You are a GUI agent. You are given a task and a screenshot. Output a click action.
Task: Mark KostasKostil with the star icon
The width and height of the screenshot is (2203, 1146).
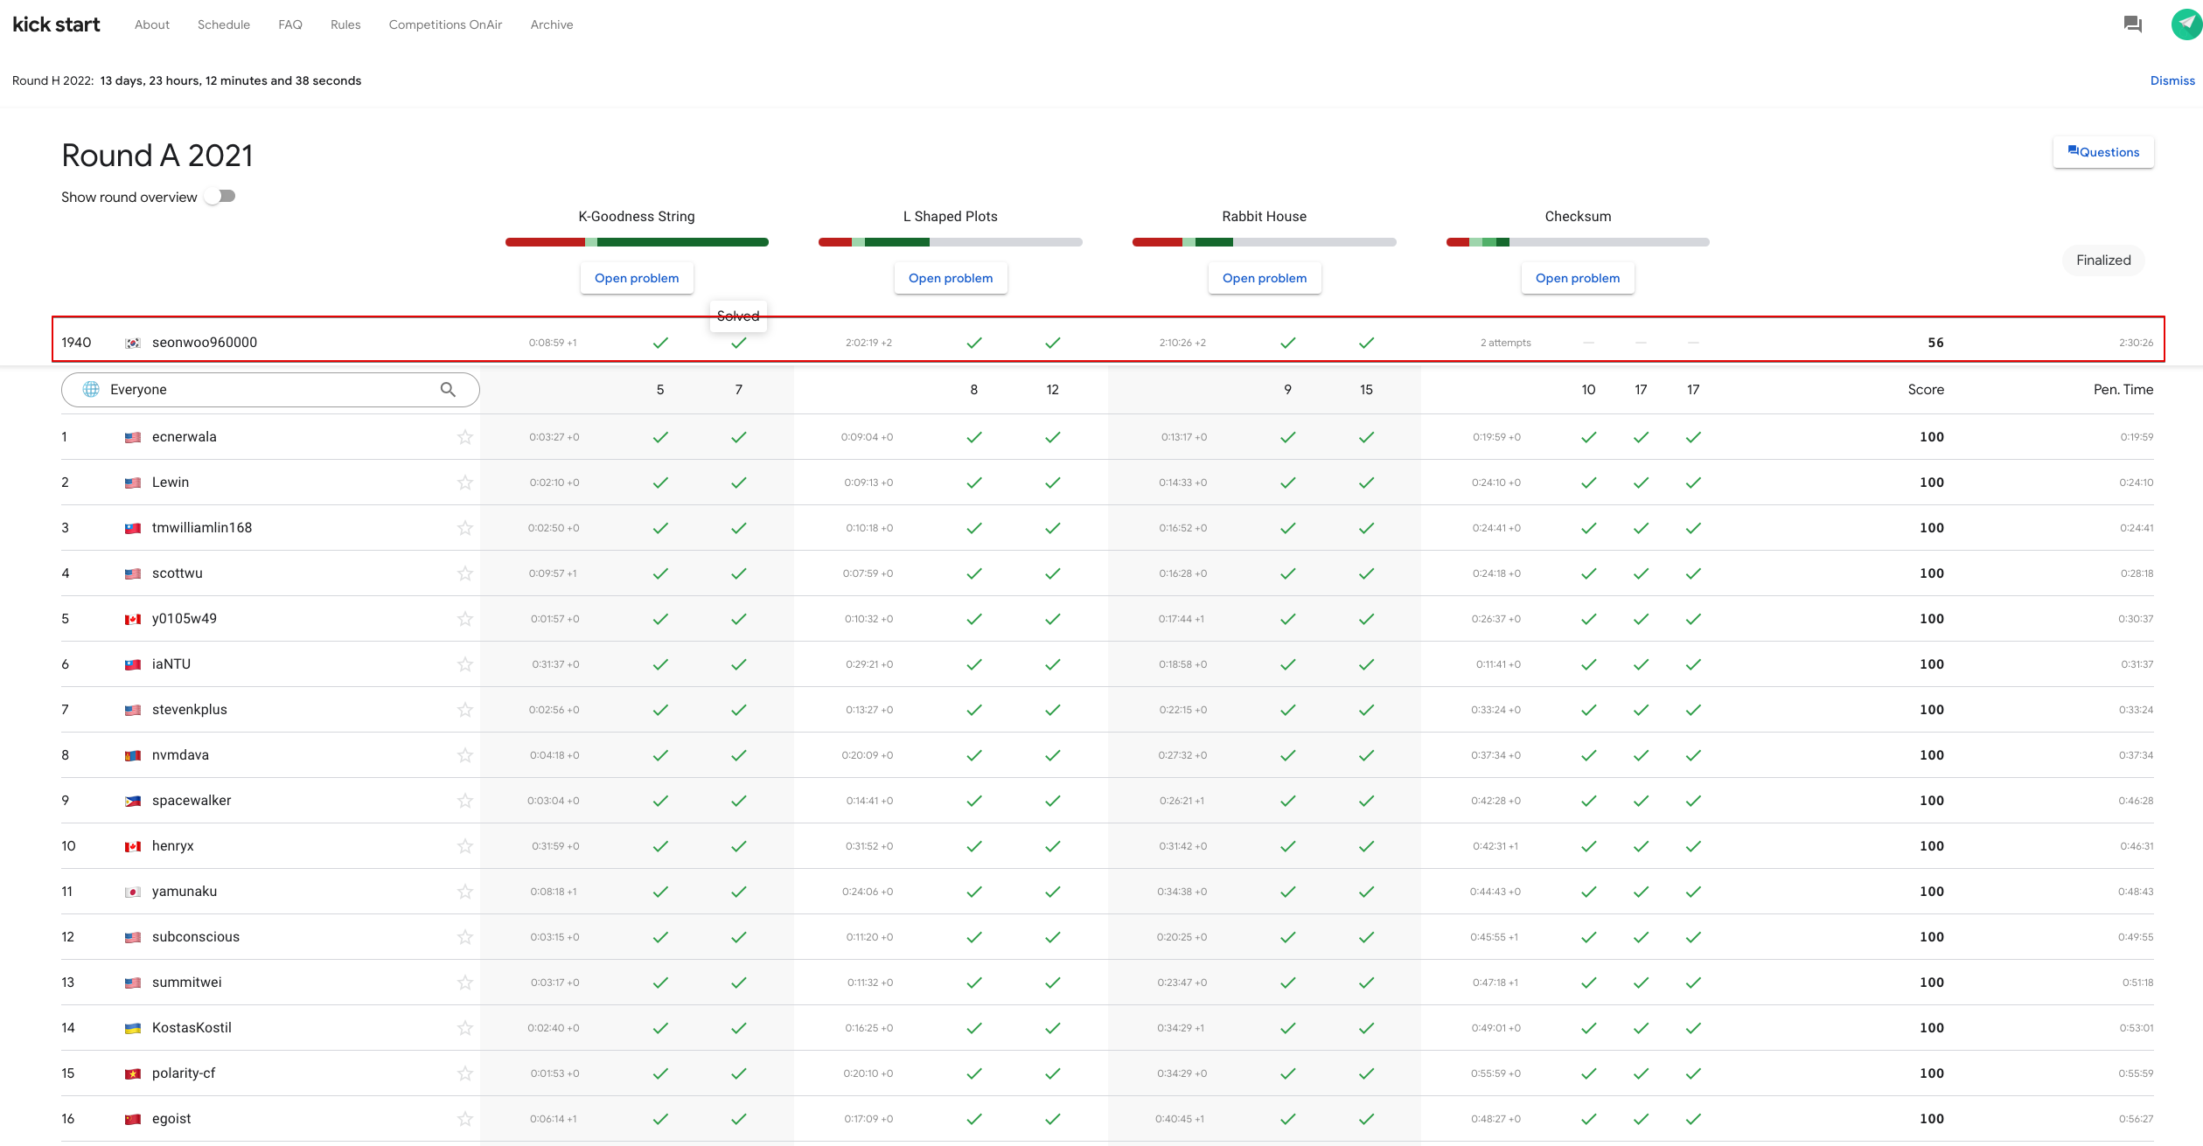[464, 1028]
